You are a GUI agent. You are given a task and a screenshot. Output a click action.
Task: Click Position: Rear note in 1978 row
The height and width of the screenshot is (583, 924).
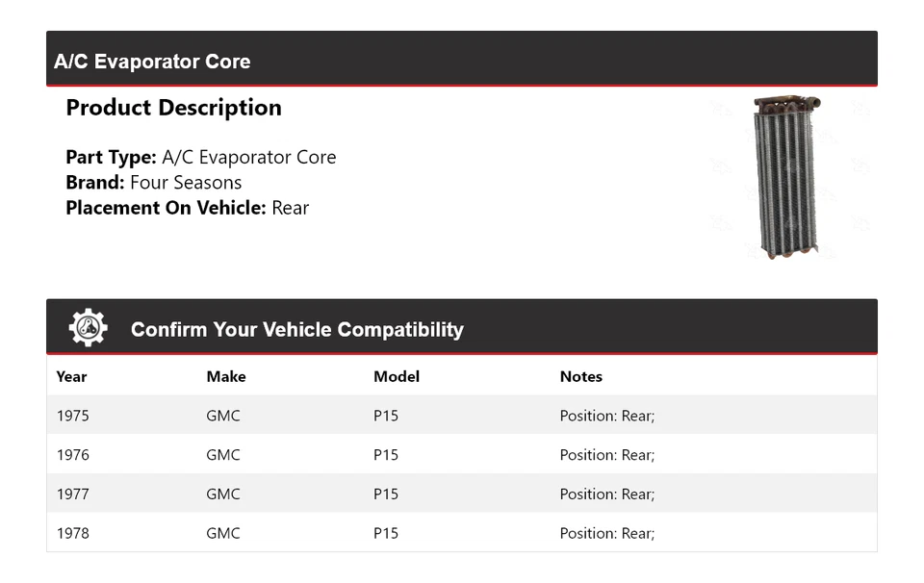tap(606, 533)
